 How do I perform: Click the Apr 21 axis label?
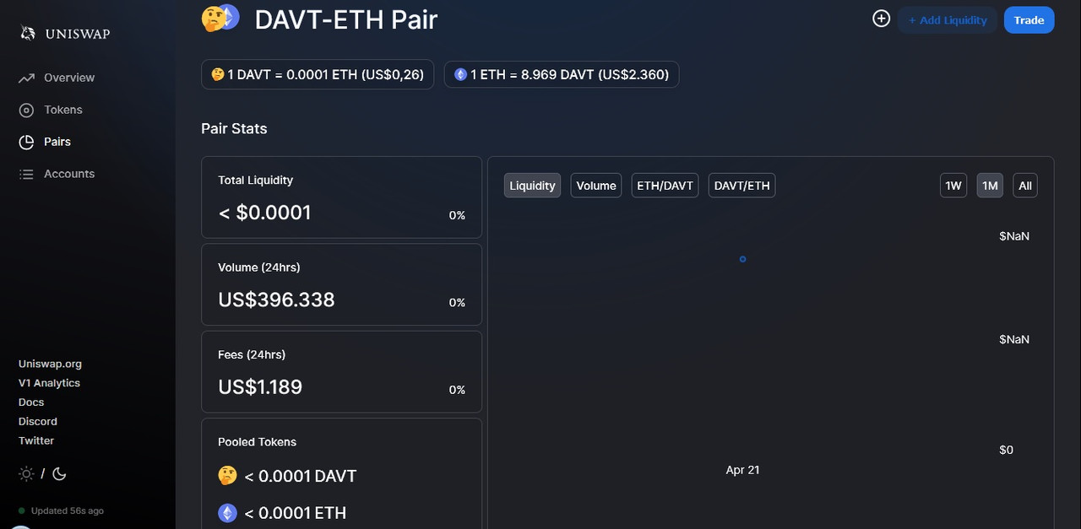point(742,470)
